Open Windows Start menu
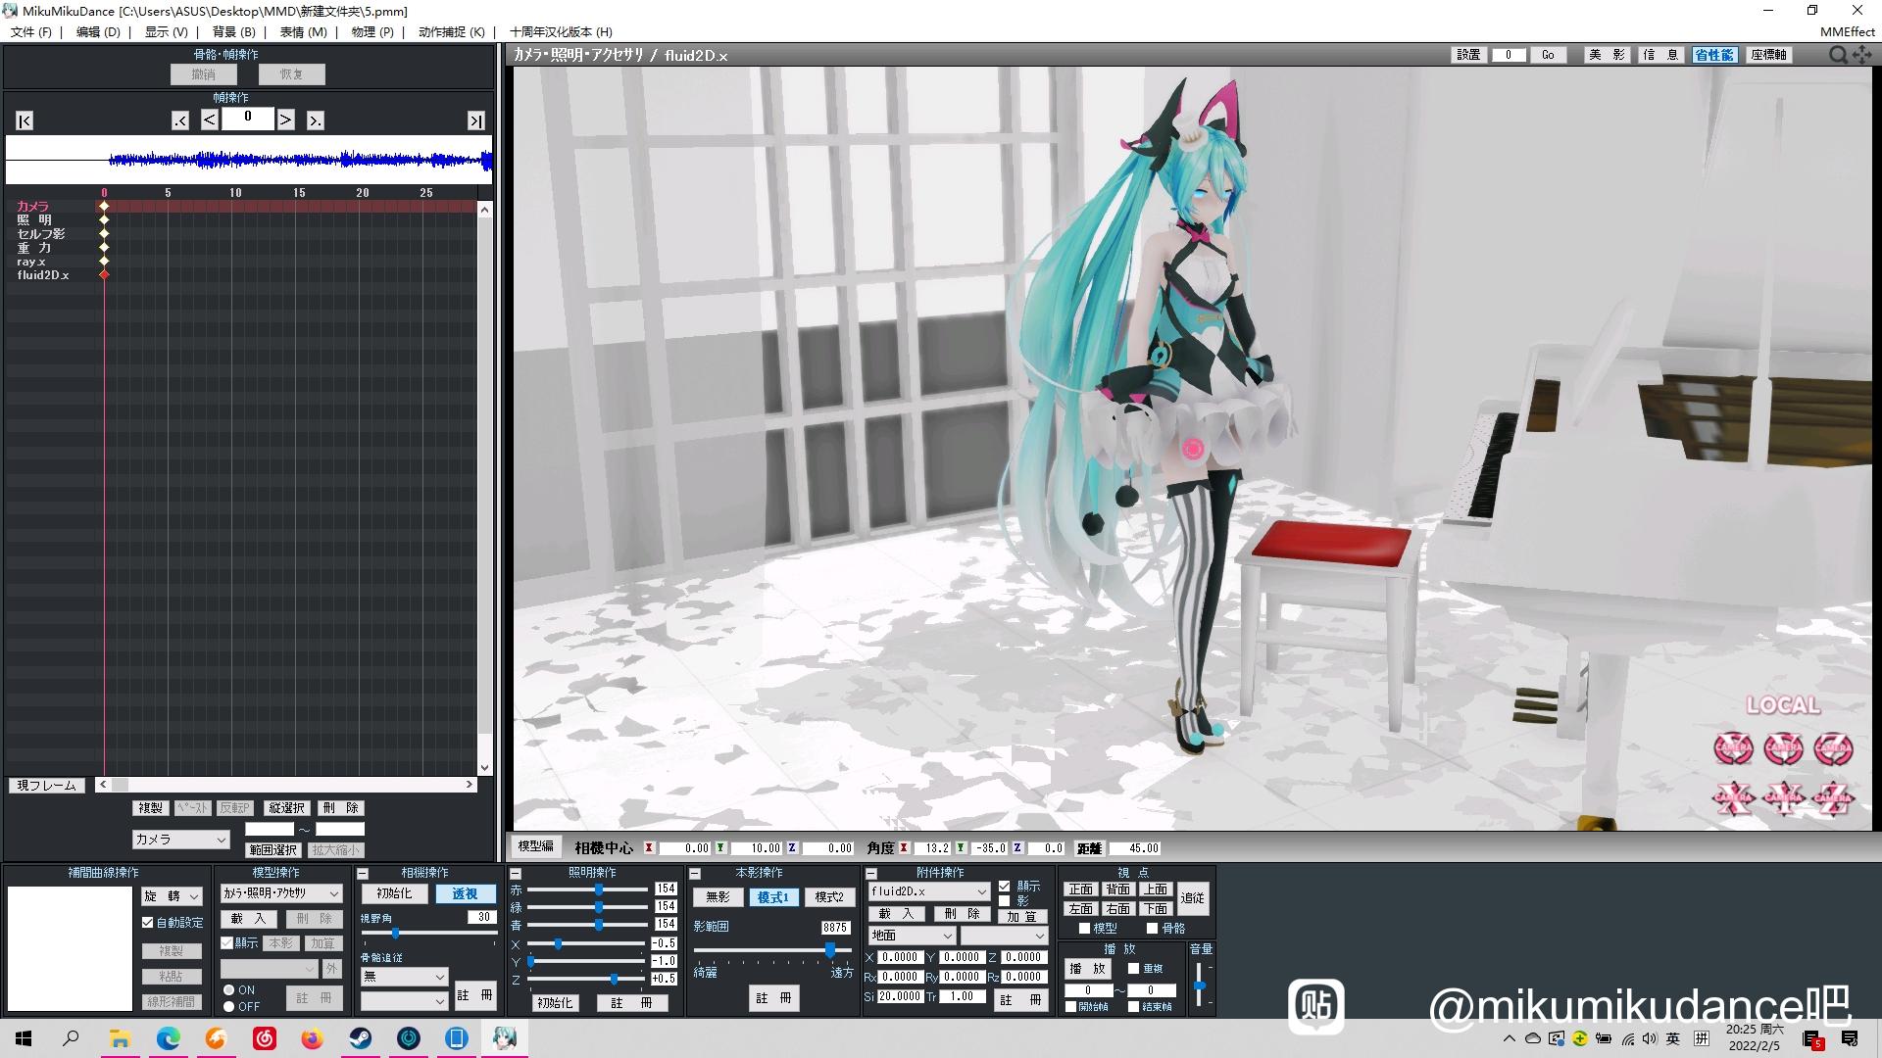Viewport: 1882px width, 1058px height. coord(24,1038)
